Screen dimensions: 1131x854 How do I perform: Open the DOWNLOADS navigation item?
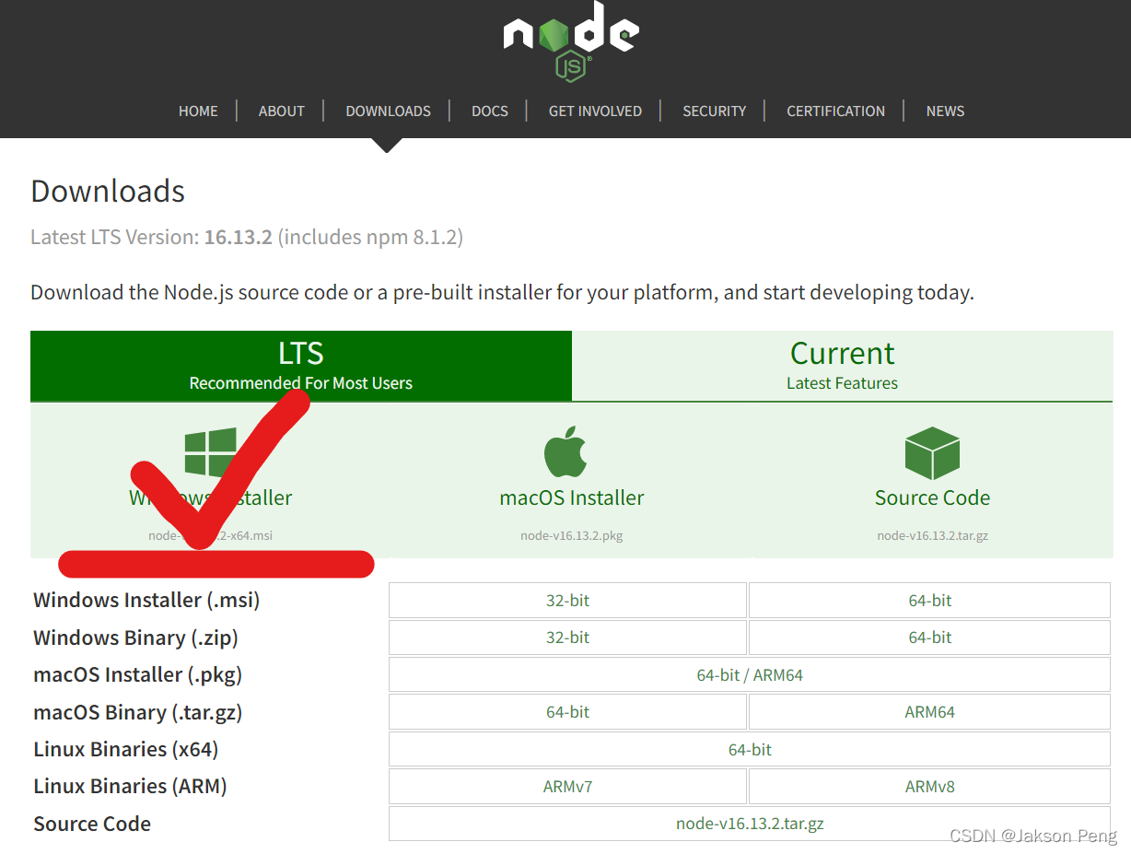[388, 111]
